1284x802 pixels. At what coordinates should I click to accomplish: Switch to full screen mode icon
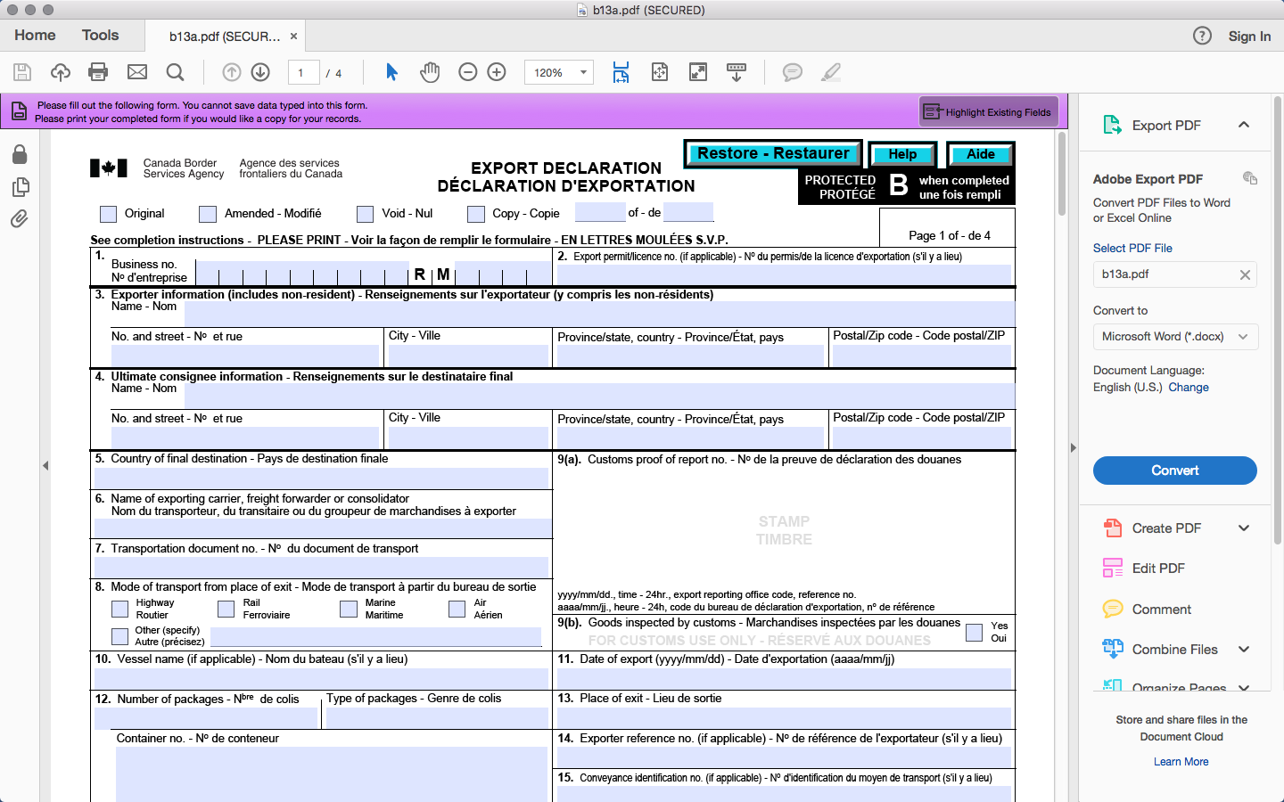[x=698, y=72]
